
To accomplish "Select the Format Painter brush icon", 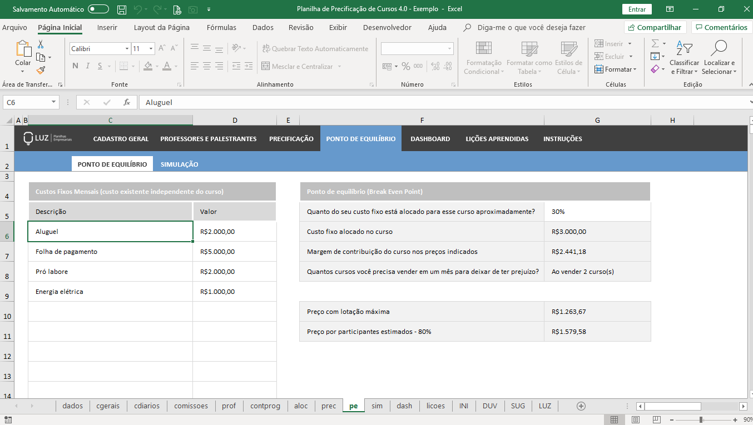I will 41,70.
